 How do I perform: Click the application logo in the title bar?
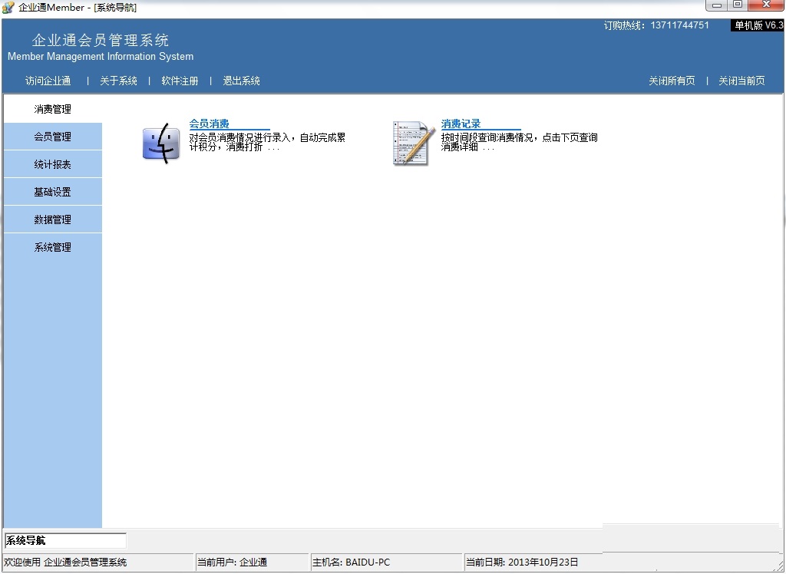[x=8, y=7]
